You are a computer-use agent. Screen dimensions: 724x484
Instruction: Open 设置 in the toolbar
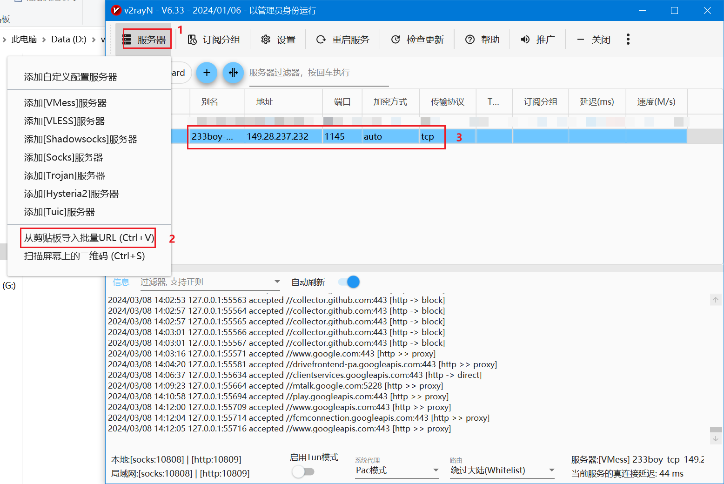pyautogui.click(x=278, y=40)
